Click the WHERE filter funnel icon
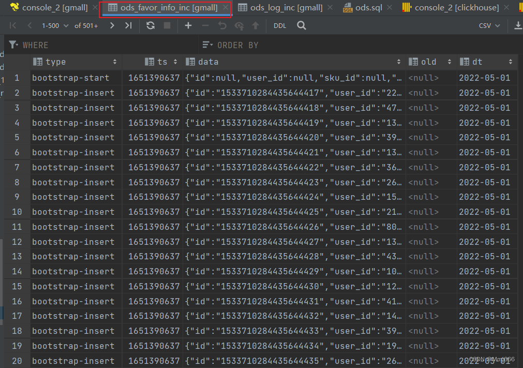Viewport: 523px width, 368px height. [13, 45]
